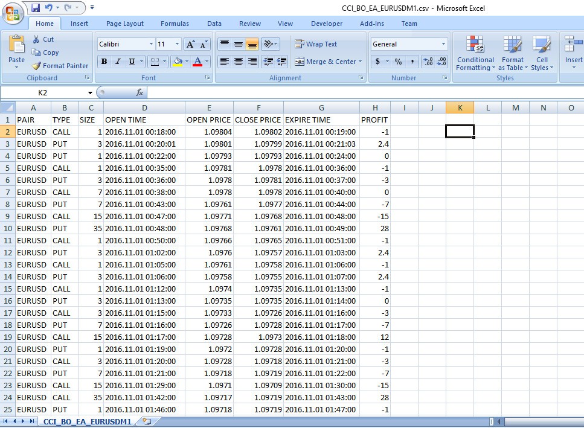Select cell K2
The width and height of the screenshot is (584, 428).
pos(460,132)
